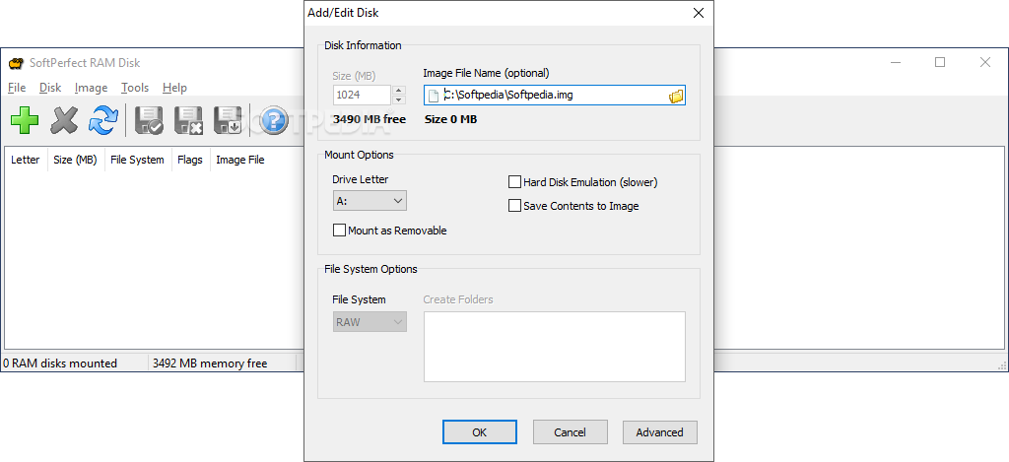
Task: Click the document icon in image file field
Action: [434, 96]
